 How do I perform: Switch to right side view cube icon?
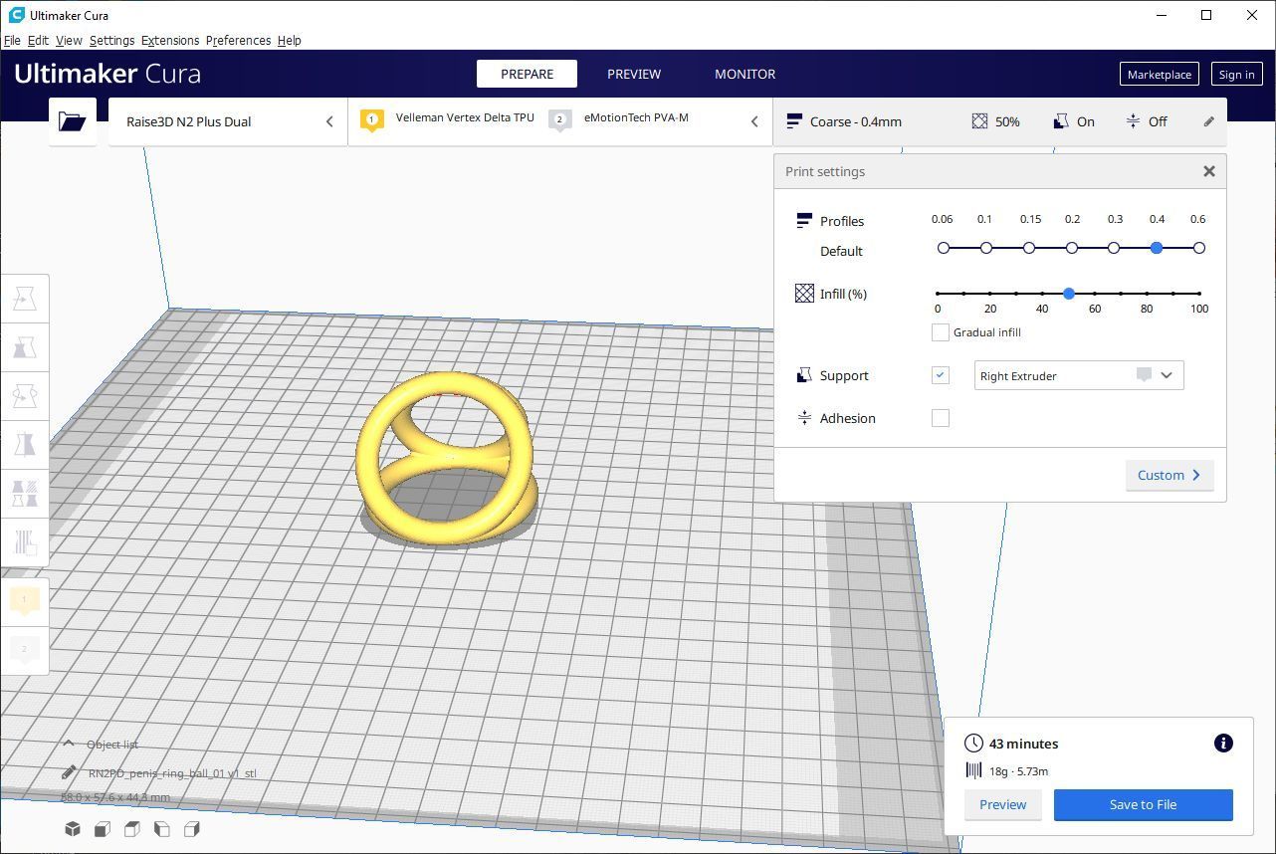click(192, 829)
